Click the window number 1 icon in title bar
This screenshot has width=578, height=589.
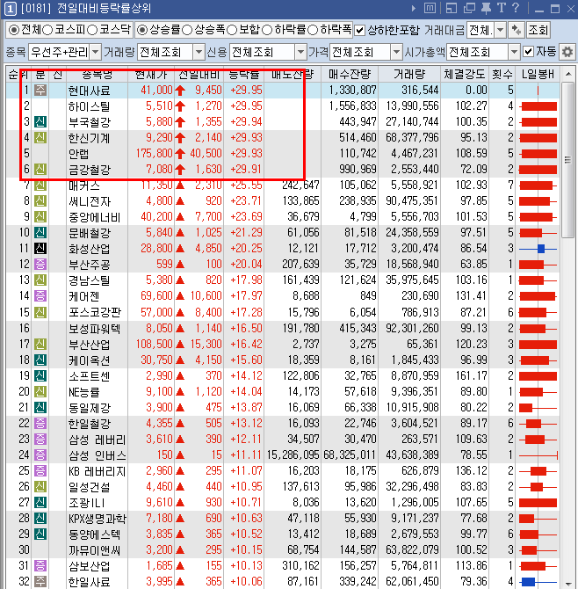point(11,8)
